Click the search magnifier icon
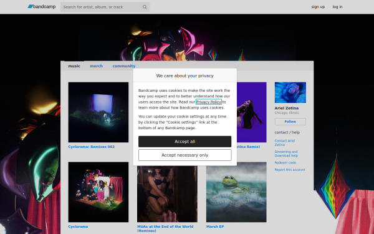 (145, 7)
